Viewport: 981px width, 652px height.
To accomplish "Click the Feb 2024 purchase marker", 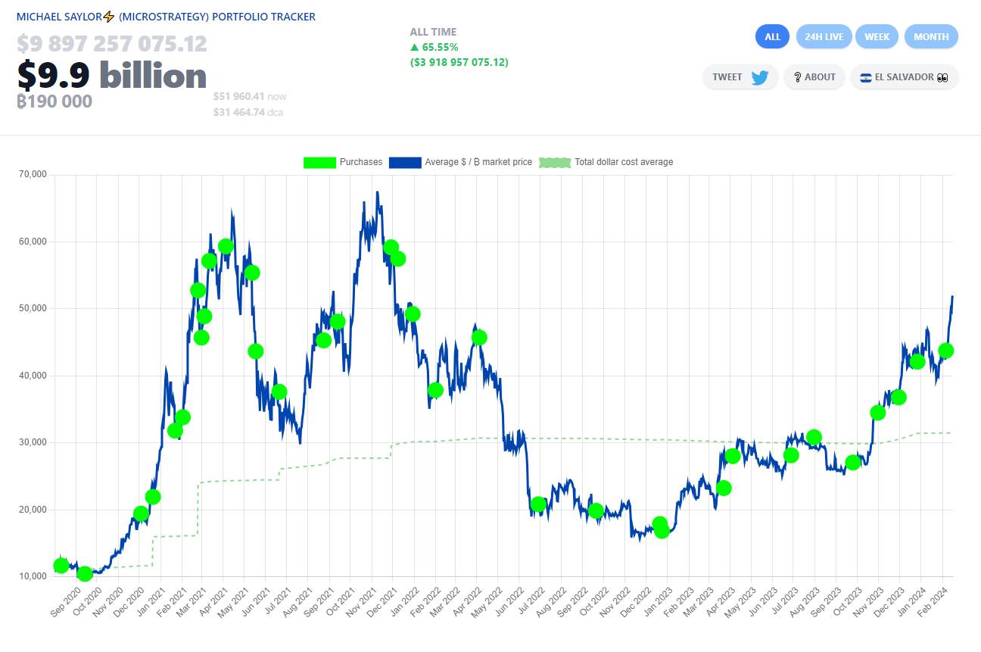I will point(946,351).
